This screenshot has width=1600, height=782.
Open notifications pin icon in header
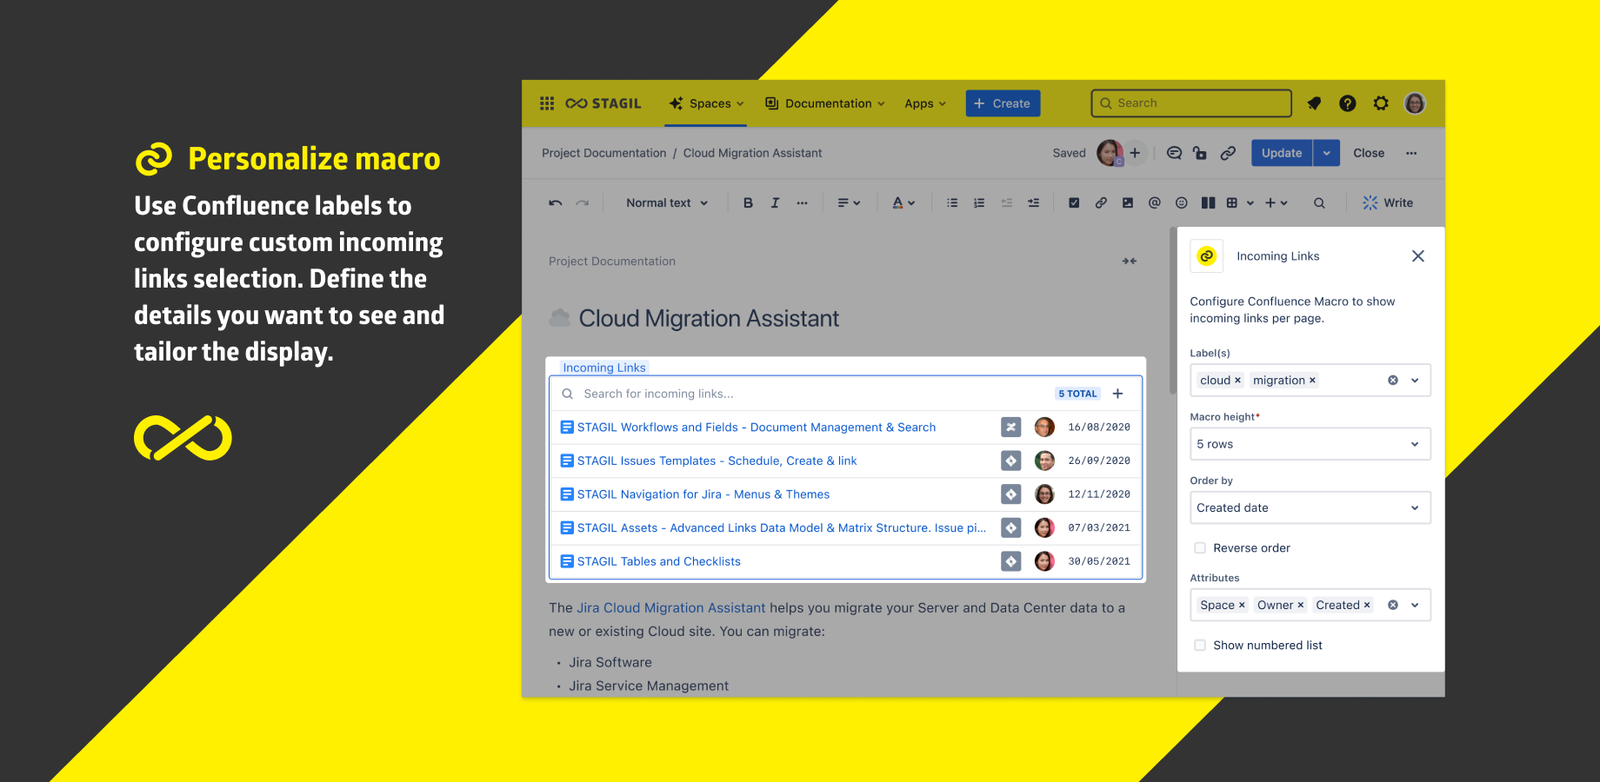coord(1314,103)
